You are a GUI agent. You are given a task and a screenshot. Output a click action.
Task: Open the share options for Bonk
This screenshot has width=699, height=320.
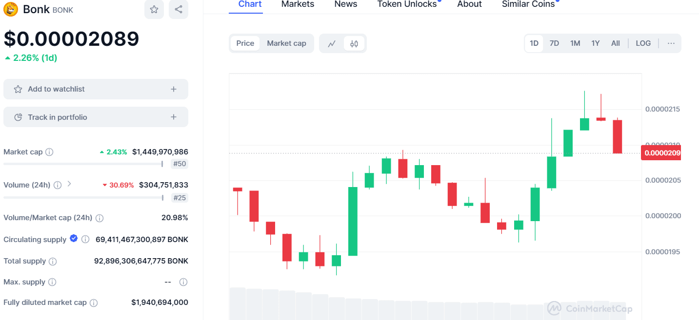pyautogui.click(x=179, y=10)
